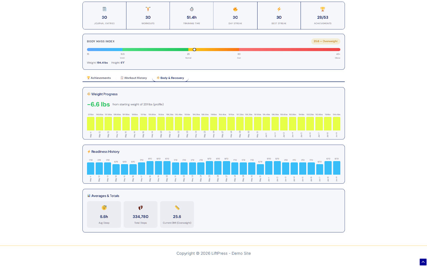Click the Day Streak stat card
The height and width of the screenshot is (267, 427).
click(x=235, y=16)
